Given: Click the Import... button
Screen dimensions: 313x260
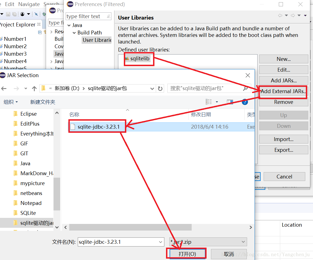Looking at the screenshot, I should (284, 139).
